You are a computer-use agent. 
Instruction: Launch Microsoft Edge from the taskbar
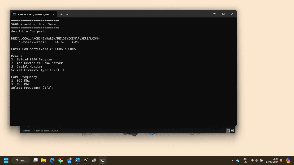52,160
